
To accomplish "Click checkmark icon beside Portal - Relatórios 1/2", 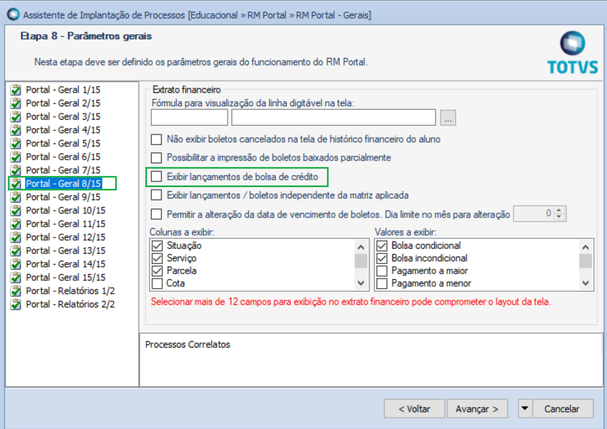I will [16, 291].
